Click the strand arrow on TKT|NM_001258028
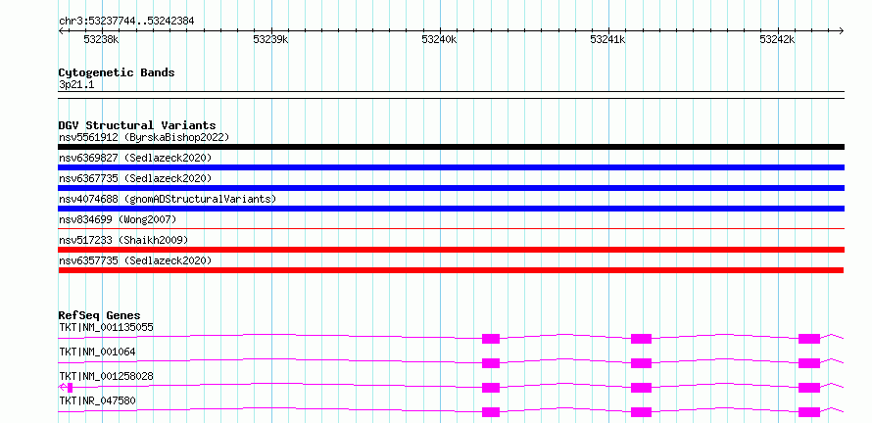The image size is (872, 423). tap(63, 388)
